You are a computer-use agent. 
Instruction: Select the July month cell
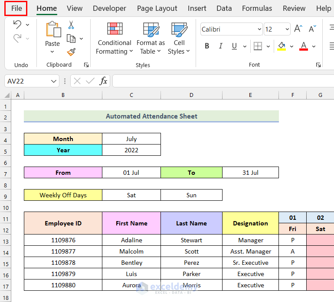click(131, 139)
